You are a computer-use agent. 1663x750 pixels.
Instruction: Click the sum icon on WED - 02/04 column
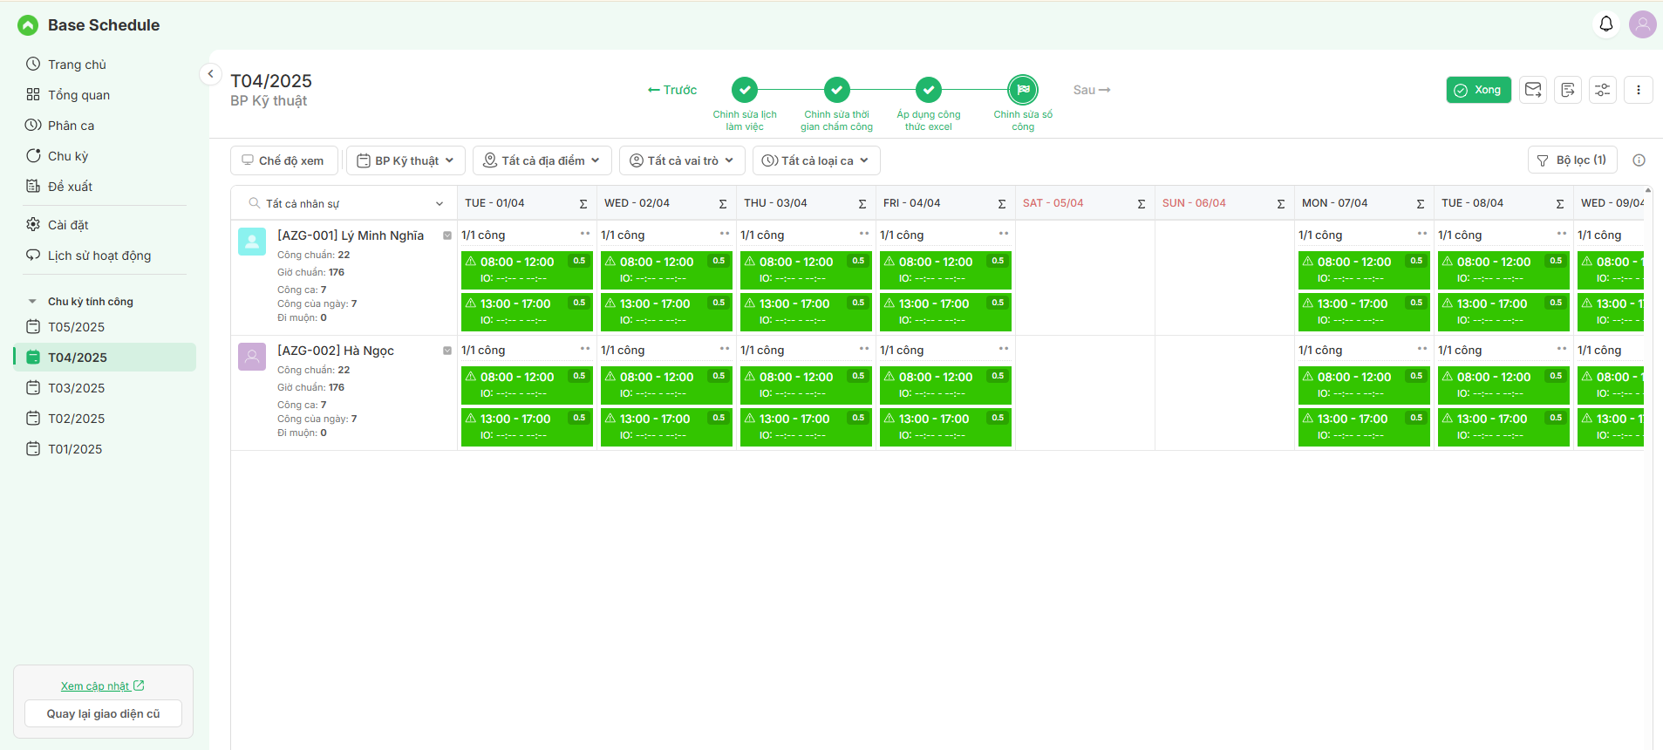click(x=723, y=204)
